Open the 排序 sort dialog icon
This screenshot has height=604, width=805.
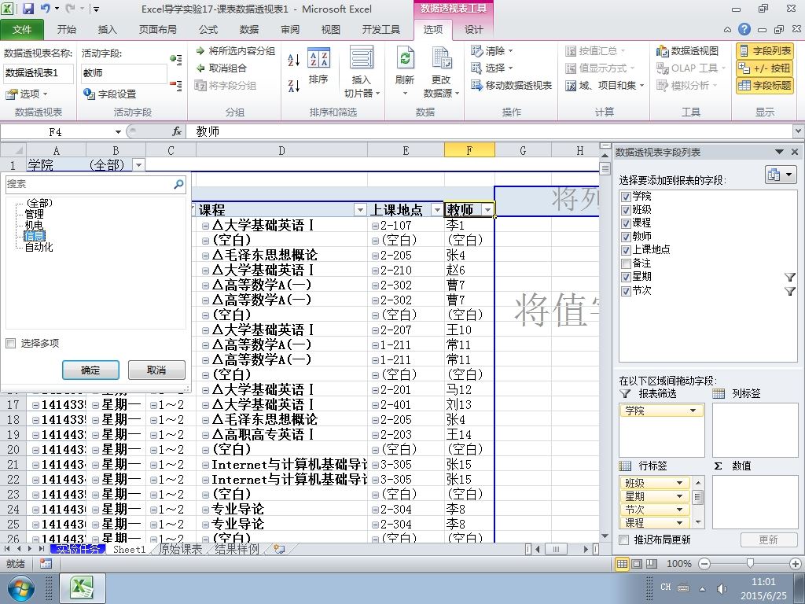(319, 66)
